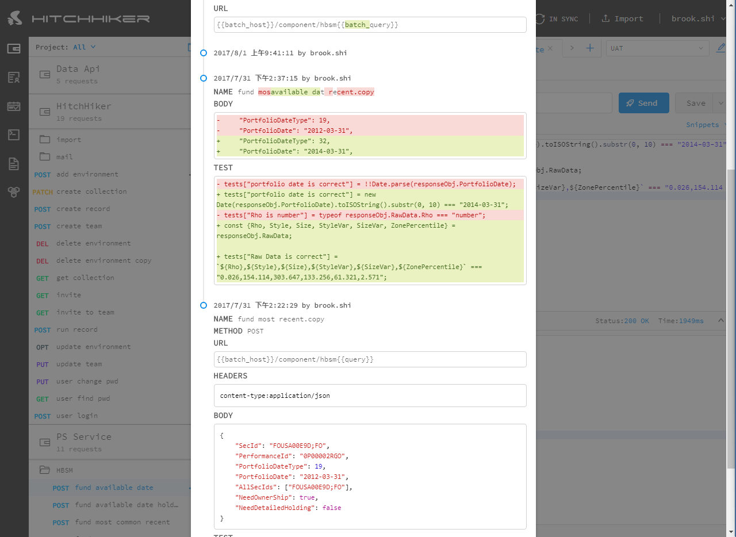Select DEL delete environment copy request

pyautogui.click(x=109, y=260)
